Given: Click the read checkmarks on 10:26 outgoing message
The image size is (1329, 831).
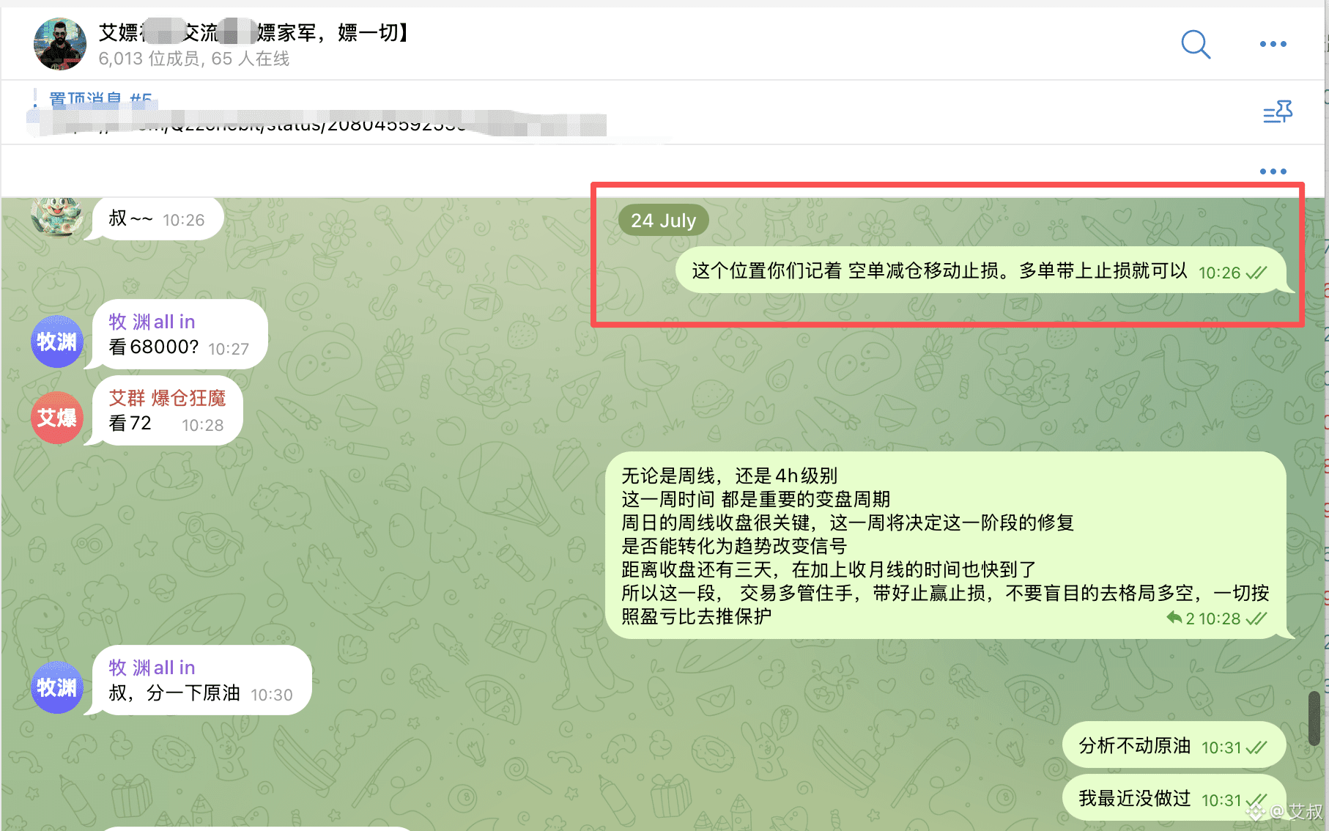Looking at the screenshot, I should 1256,273.
